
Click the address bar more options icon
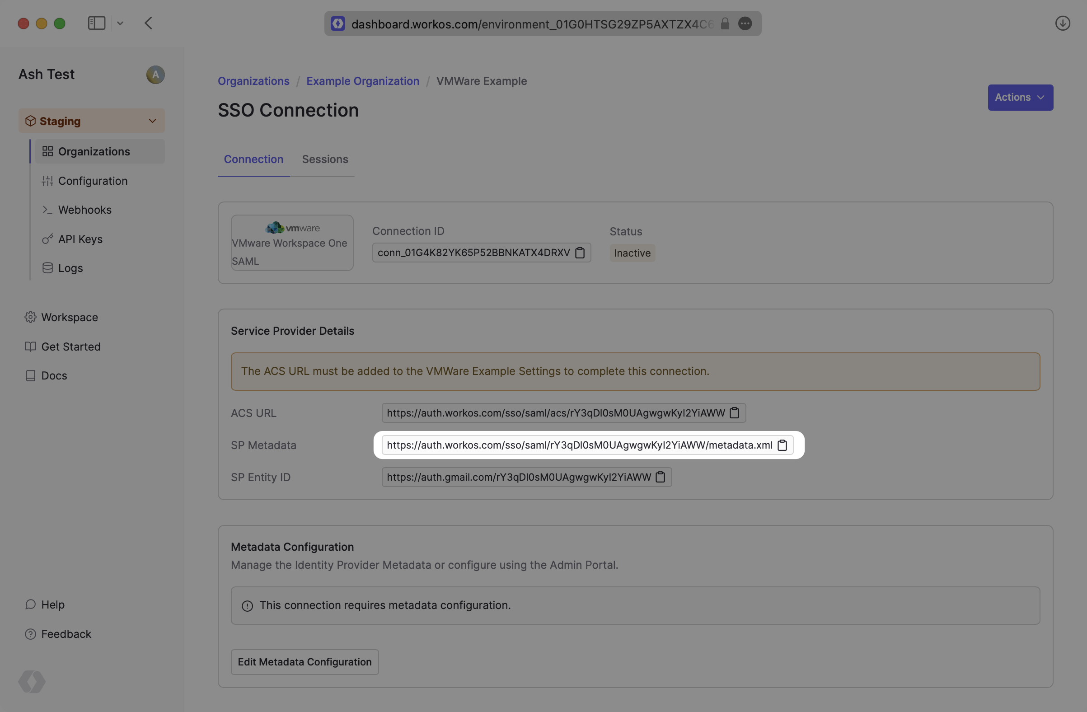745,24
